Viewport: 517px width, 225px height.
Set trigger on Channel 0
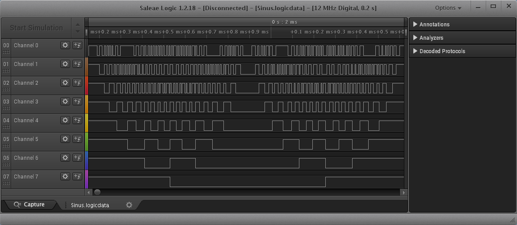(77, 45)
